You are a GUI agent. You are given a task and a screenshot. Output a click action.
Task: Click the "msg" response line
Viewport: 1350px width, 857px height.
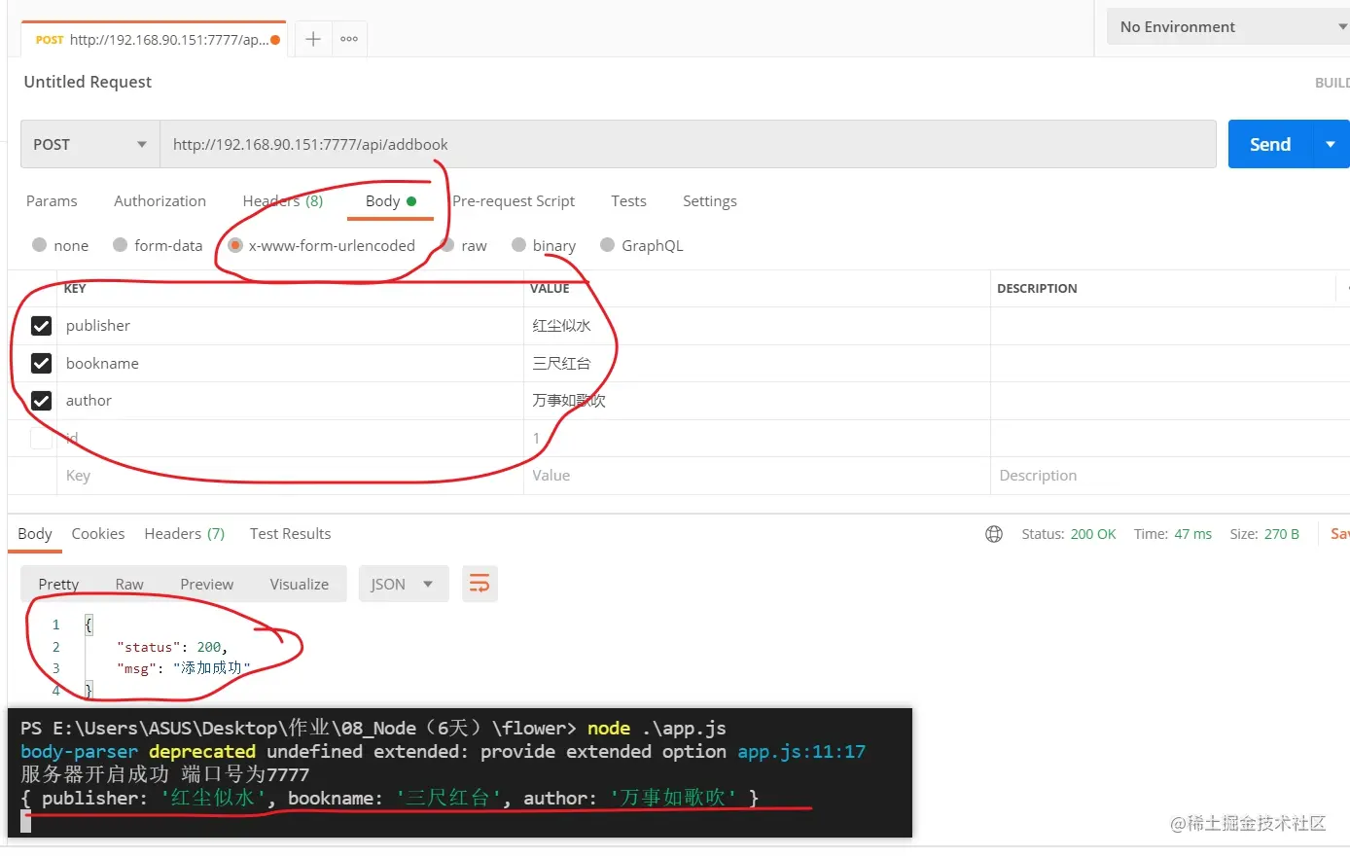click(184, 668)
